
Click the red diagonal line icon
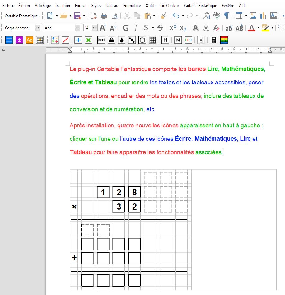click(65, 40)
